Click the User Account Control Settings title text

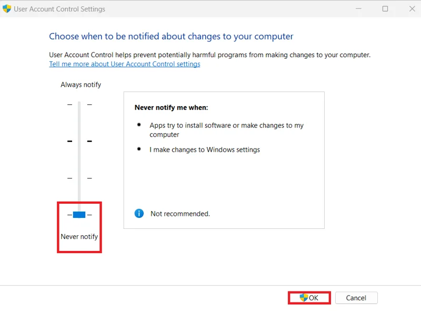(x=59, y=9)
